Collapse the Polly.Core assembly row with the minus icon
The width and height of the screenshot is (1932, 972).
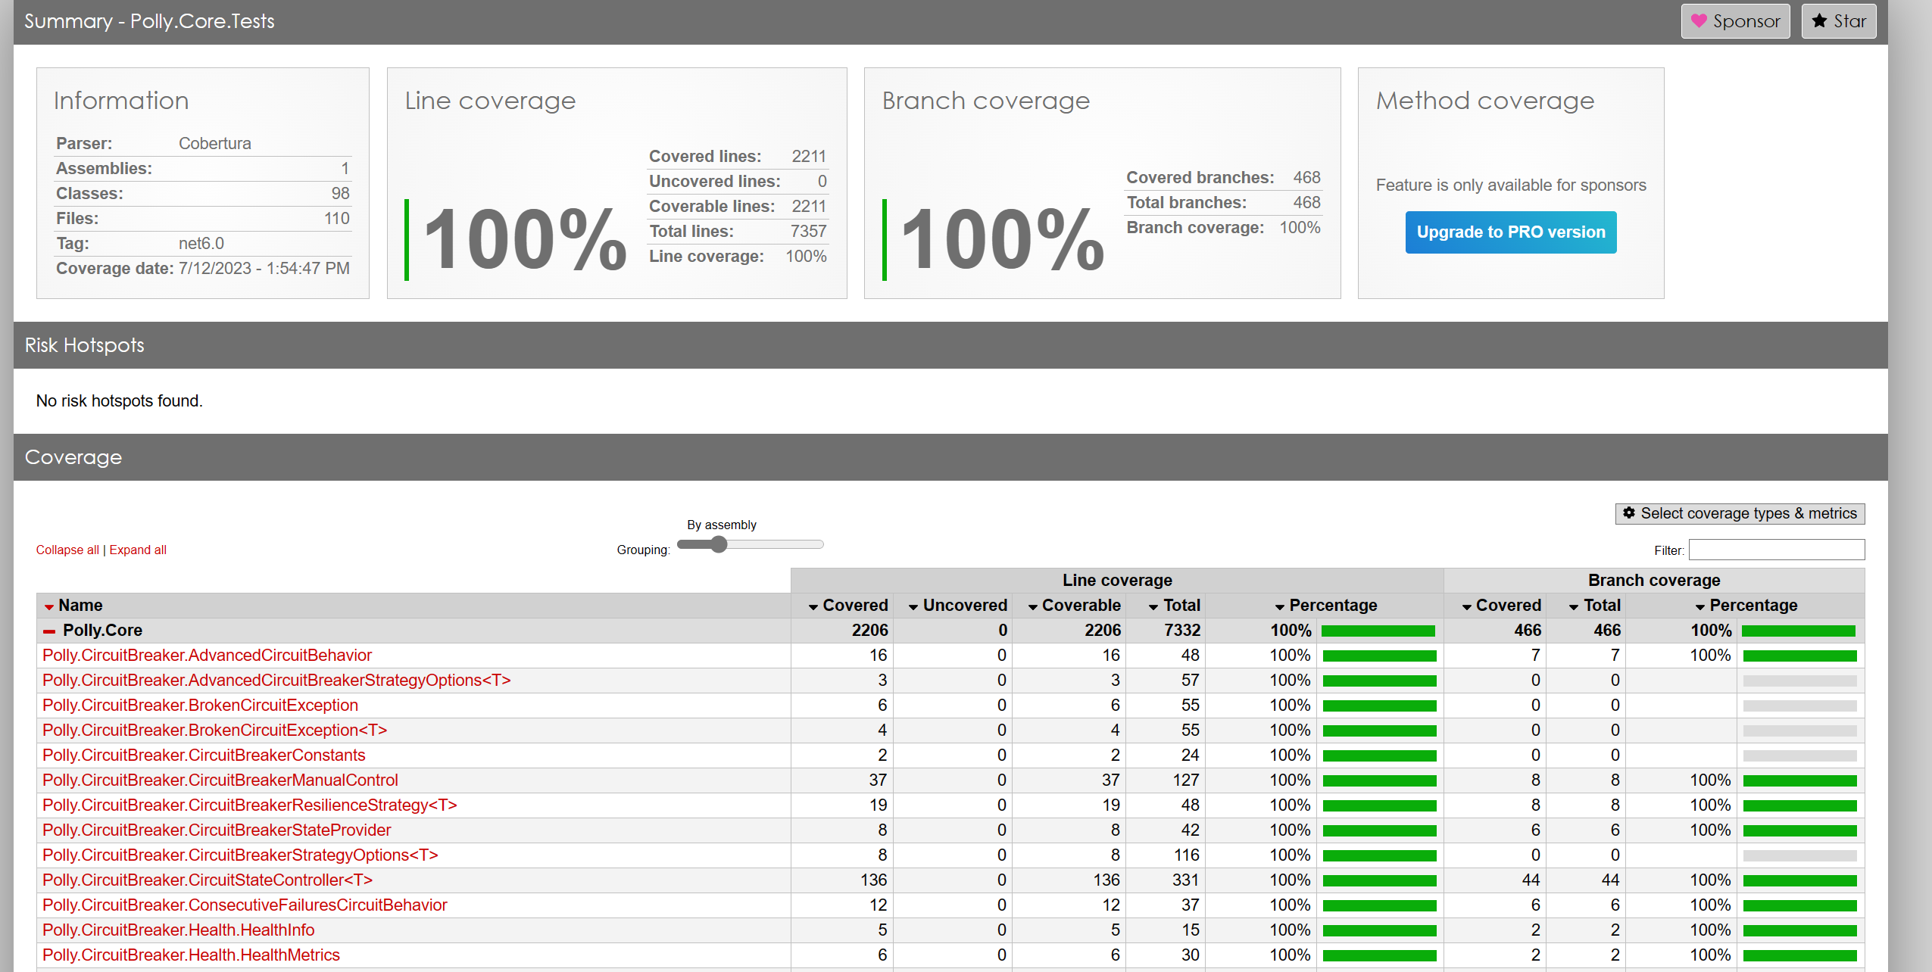[x=48, y=630]
